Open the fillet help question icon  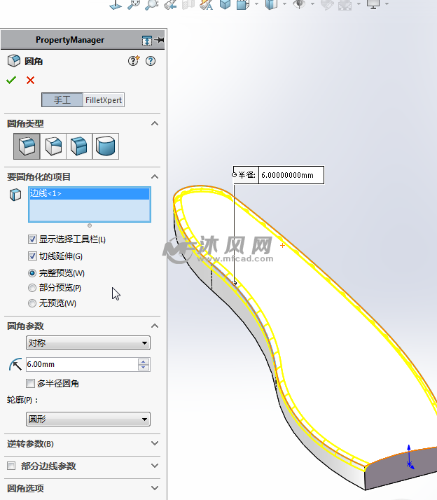151,61
